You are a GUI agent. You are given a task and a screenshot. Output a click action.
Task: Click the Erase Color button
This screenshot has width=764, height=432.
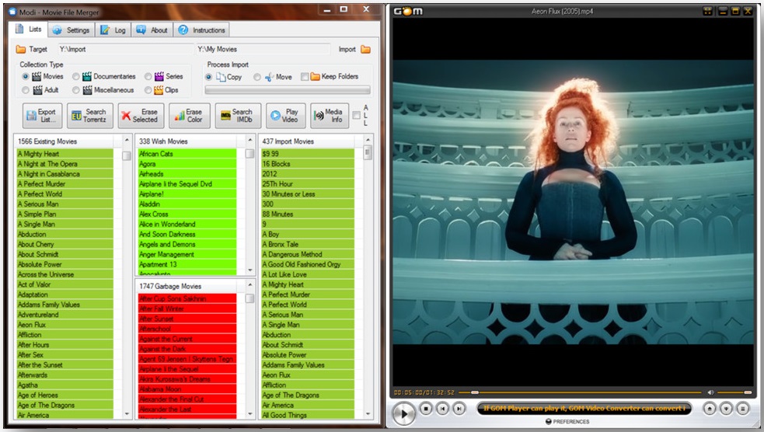point(188,116)
